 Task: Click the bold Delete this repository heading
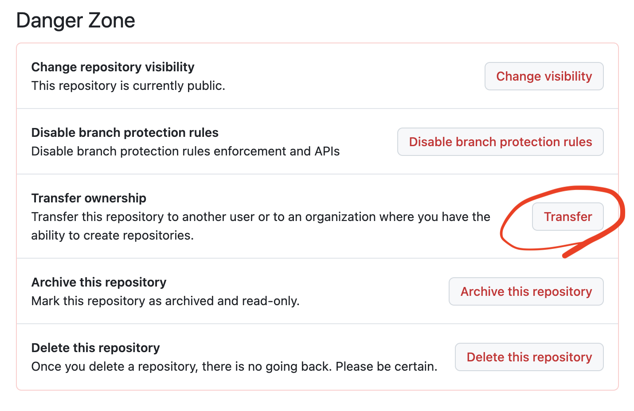(x=95, y=348)
